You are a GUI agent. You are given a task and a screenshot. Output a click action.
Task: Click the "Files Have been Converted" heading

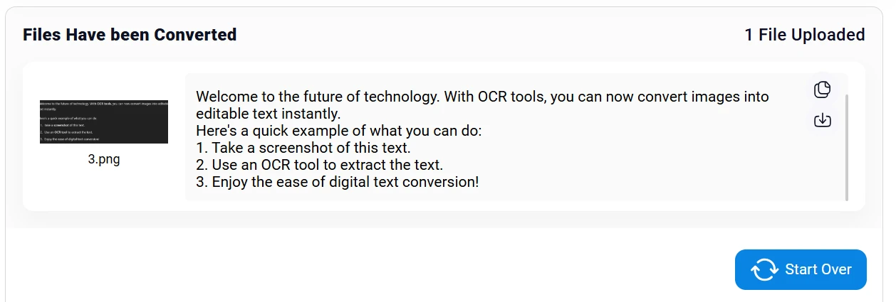point(130,34)
